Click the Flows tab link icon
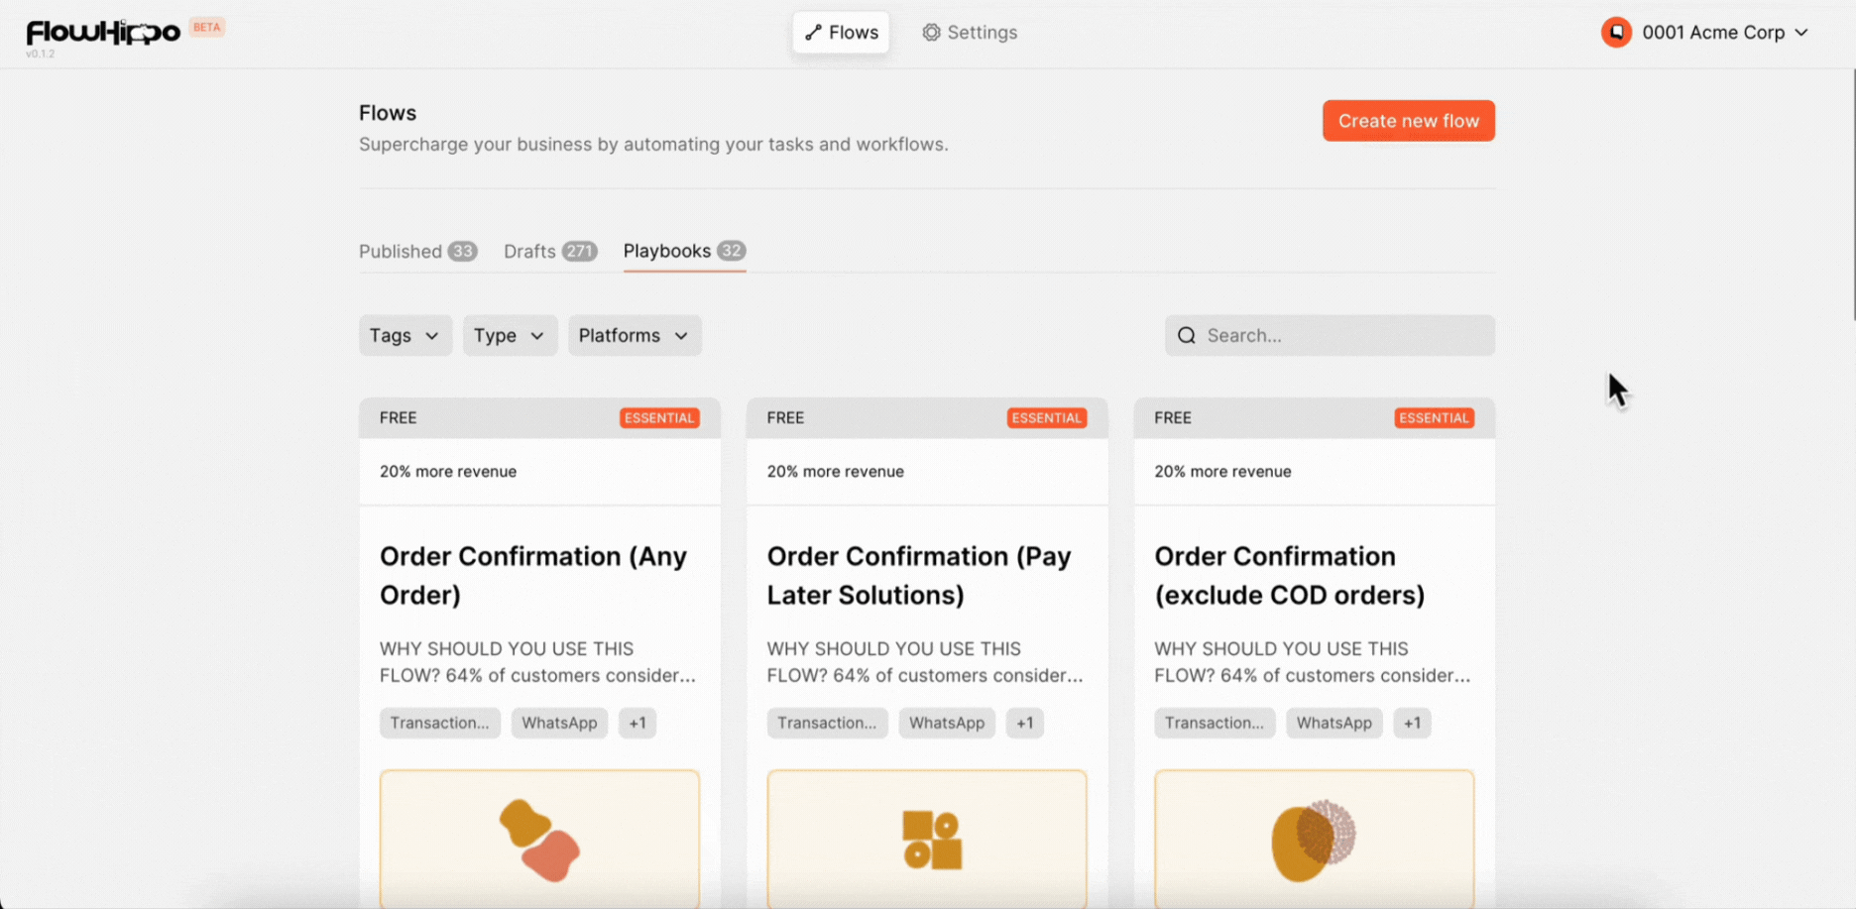This screenshot has height=909, width=1856. (x=813, y=33)
